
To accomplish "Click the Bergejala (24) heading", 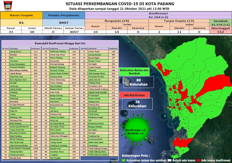I will 117,21.
